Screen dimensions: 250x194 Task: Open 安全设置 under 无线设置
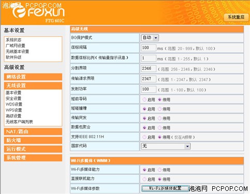(x=13, y=99)
